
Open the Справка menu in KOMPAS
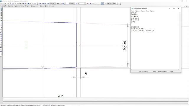52,6
